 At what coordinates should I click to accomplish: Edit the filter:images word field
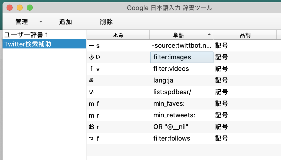click(x=181, y=57)
